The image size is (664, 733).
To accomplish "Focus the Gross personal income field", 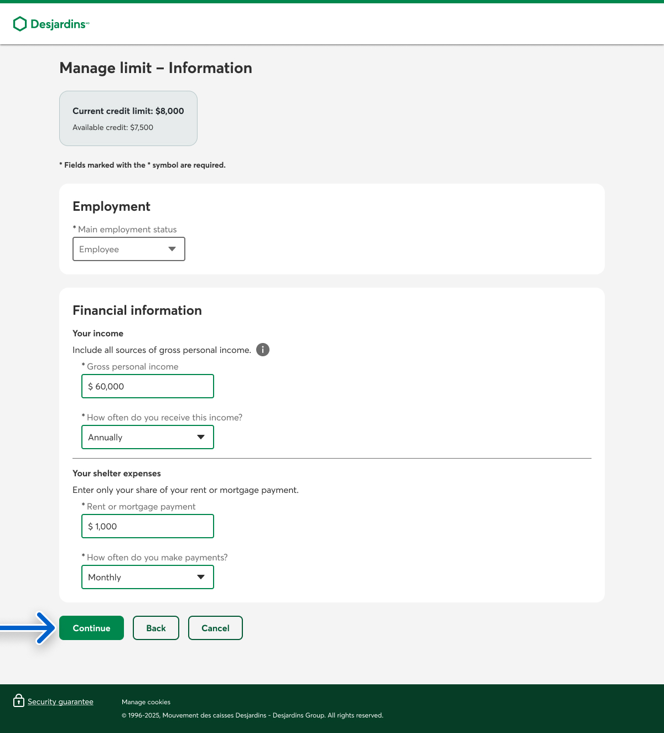I will [147, 386].
